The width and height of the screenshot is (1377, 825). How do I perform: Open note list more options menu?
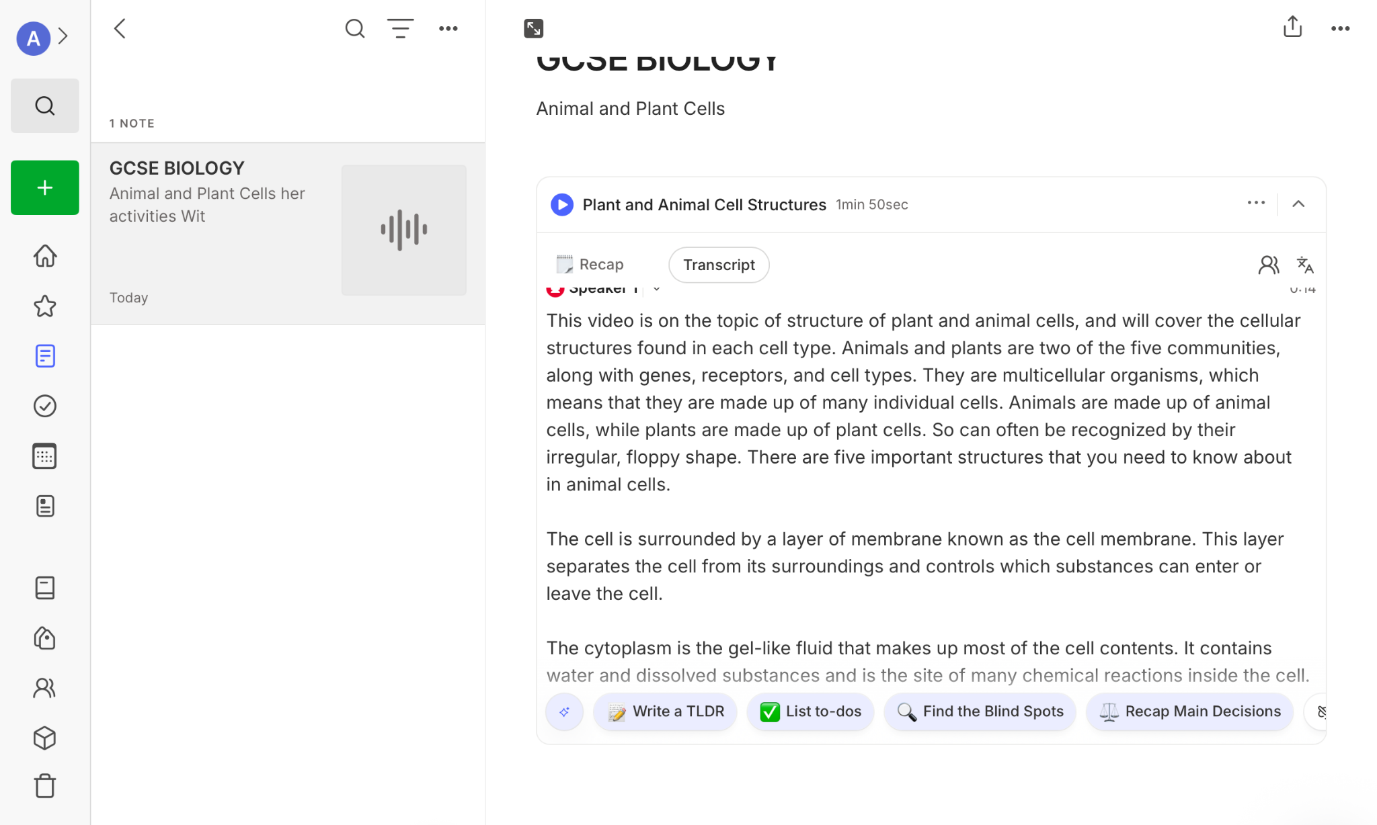coord(448,29)
